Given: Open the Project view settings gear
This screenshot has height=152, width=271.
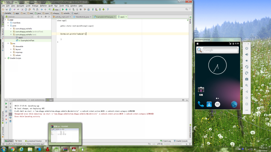Looking at the screenshot, I should [x=46, y=17].
